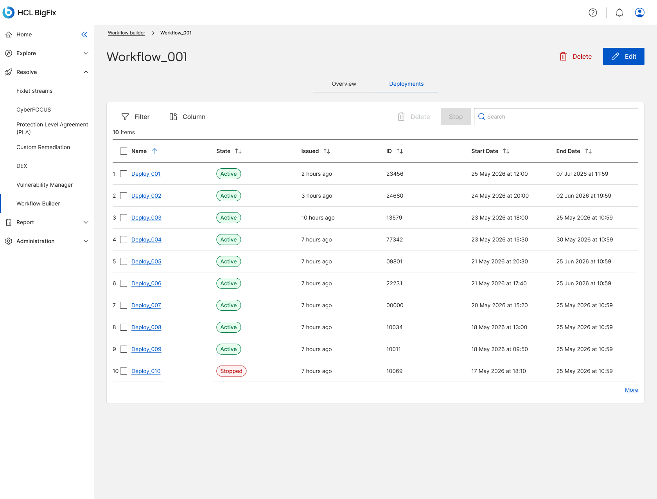Click into the Search input field
This screenshot has height=499, width=657.
pos(556,117)
